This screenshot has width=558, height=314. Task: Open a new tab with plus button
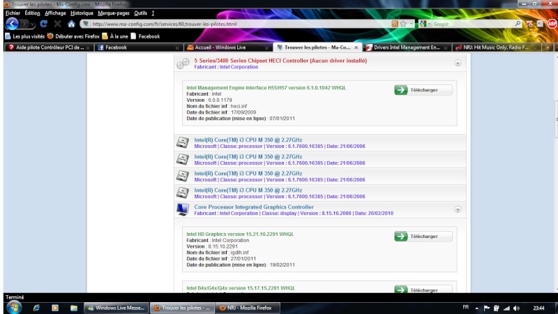548,47
